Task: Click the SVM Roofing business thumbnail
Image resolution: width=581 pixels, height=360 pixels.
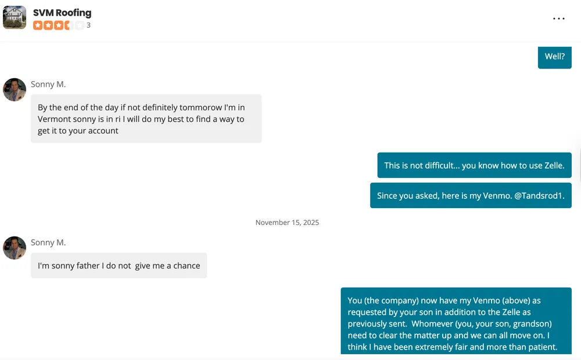Action: click(x=15, y=17)
